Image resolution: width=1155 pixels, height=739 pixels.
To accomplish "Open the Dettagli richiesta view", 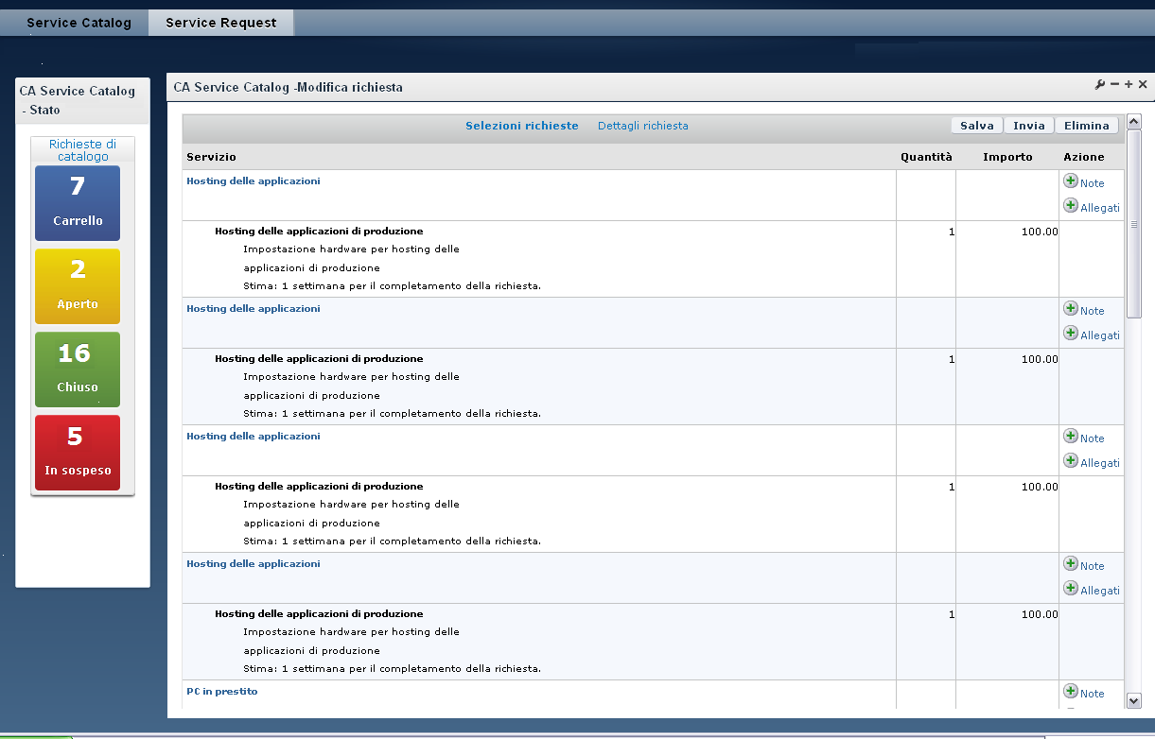I will (x=643, y=126).
